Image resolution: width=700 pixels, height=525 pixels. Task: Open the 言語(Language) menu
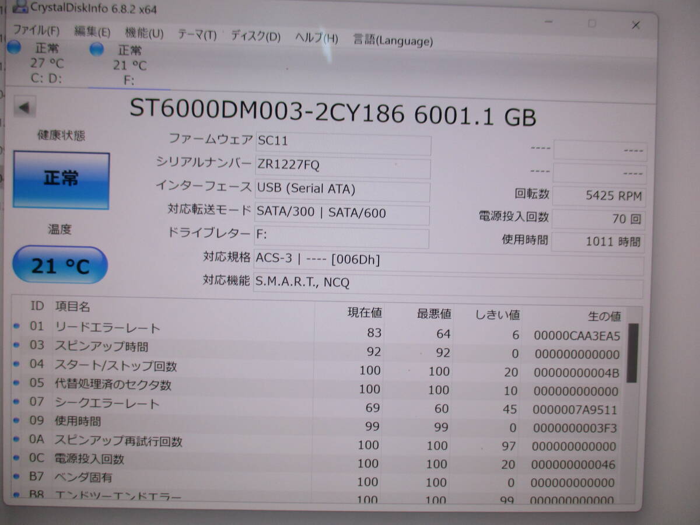[x=393, y=40]
